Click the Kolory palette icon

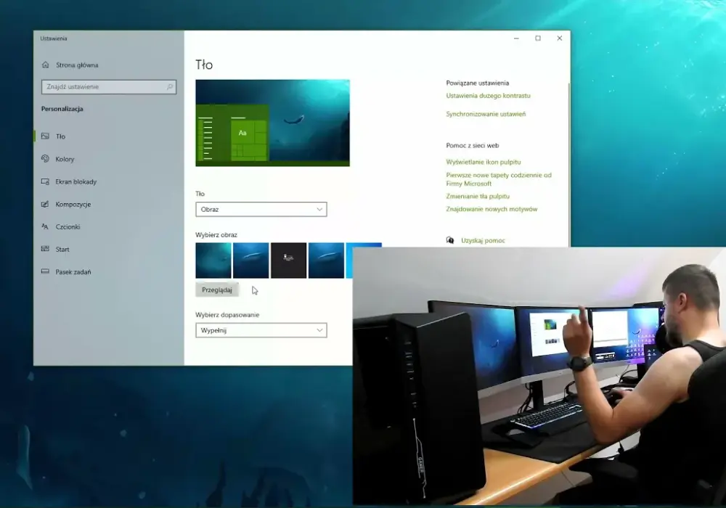(x=45, y=159)
